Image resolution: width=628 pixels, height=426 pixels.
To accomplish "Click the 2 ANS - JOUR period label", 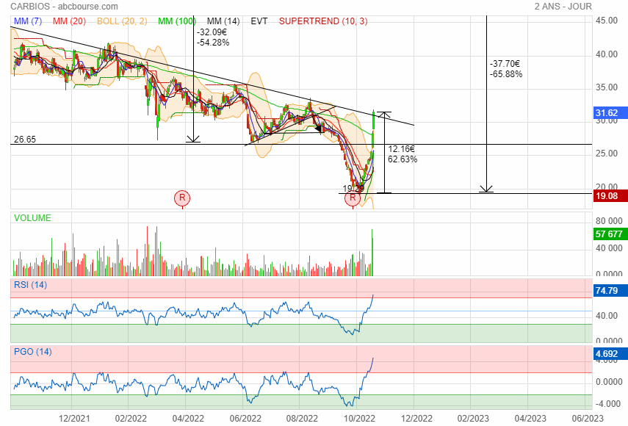I will coord(563,7).
